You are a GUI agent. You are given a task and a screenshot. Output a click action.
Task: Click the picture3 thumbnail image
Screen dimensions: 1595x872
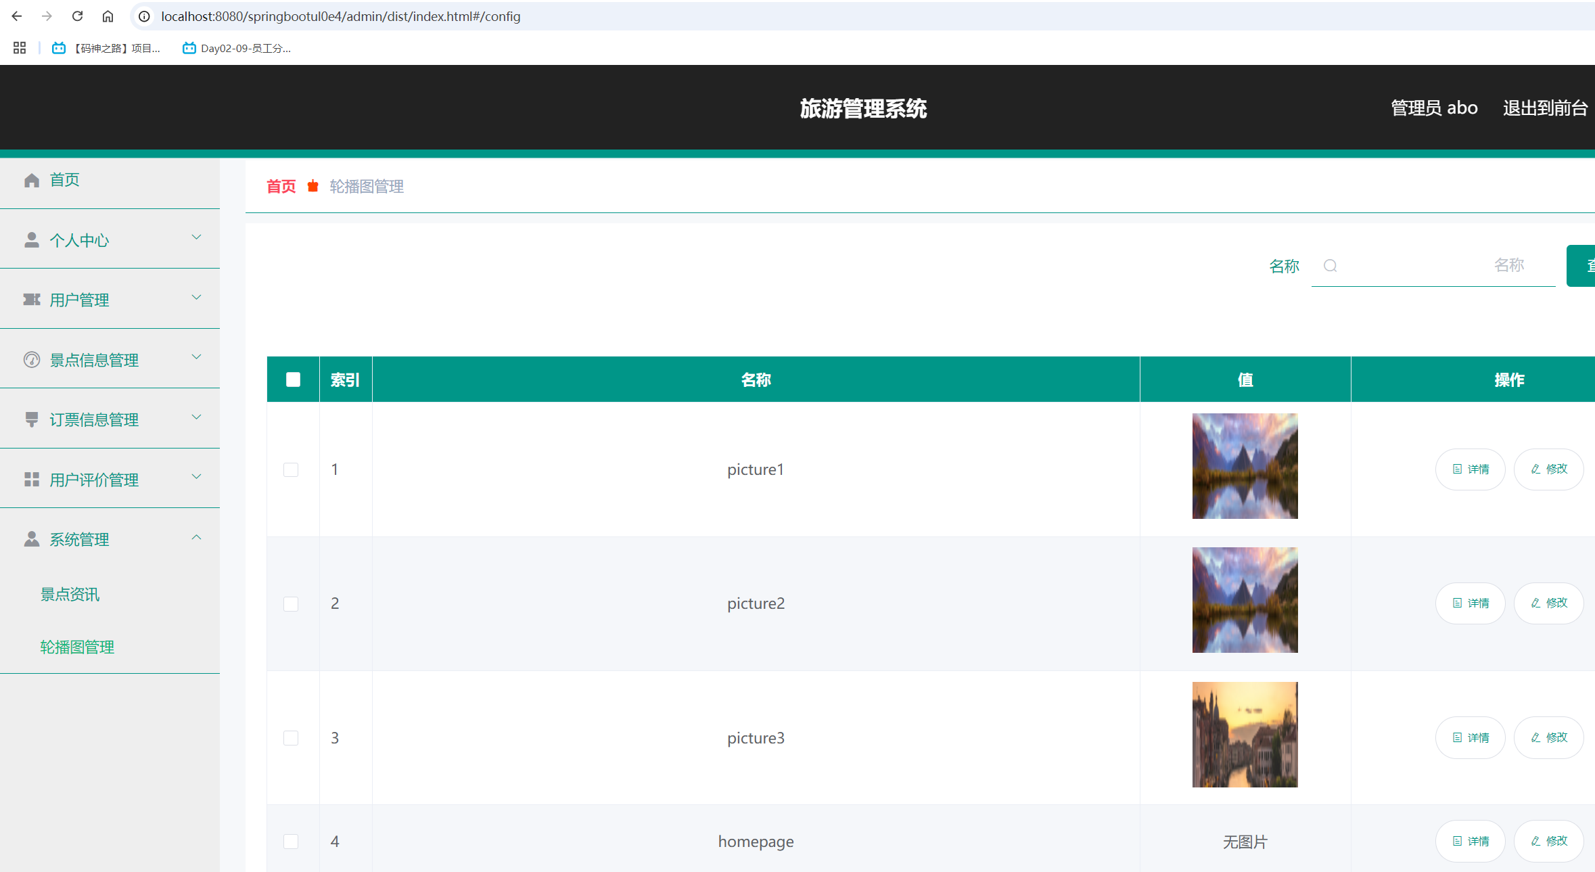(1245, 735)
